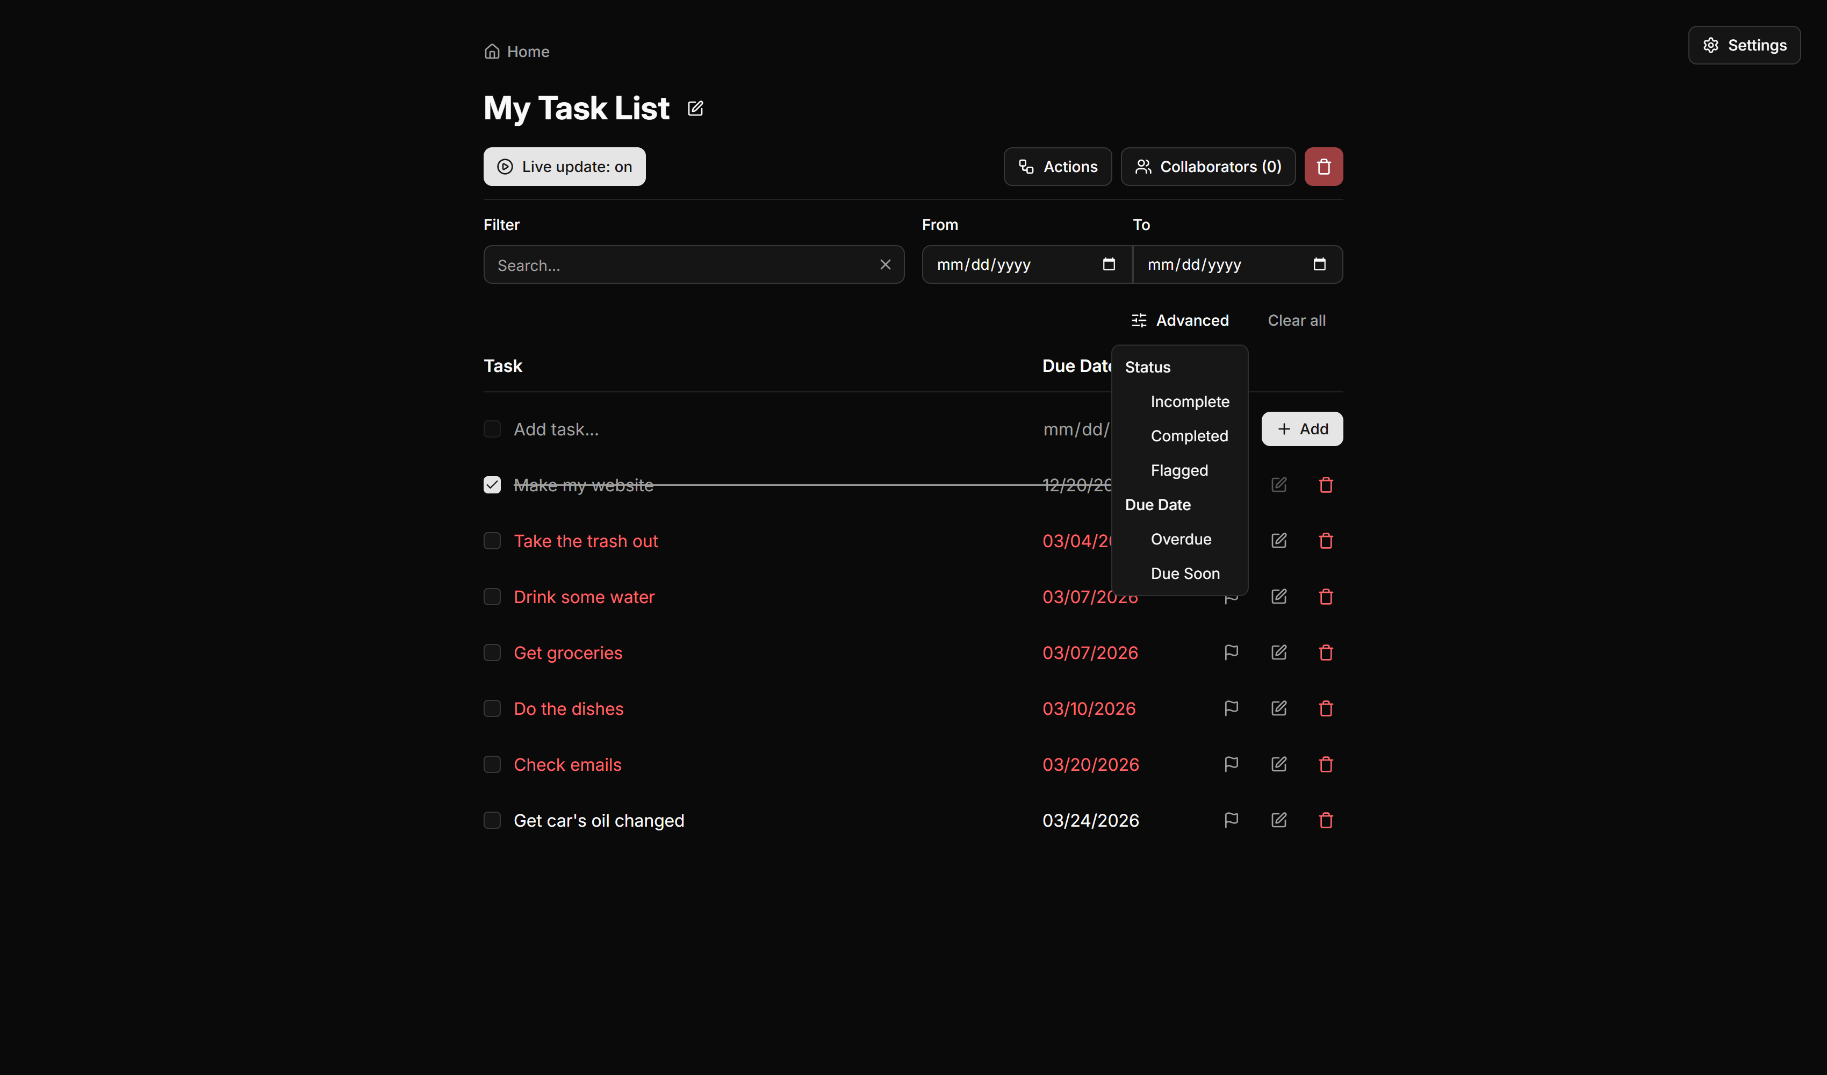Open the Actions menu with the workflow icon
The width and height of the screenshot is (1827, 1075).
pos(1057,166)
